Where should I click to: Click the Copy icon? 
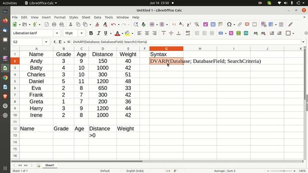[78, 25]
